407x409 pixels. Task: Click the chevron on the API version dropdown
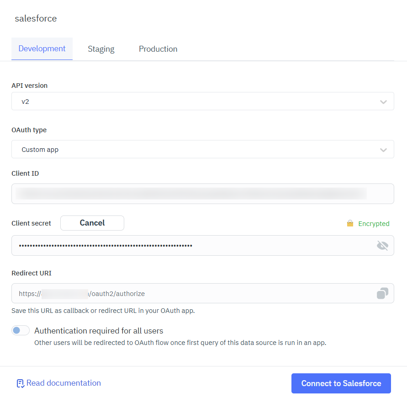(383, 102)
